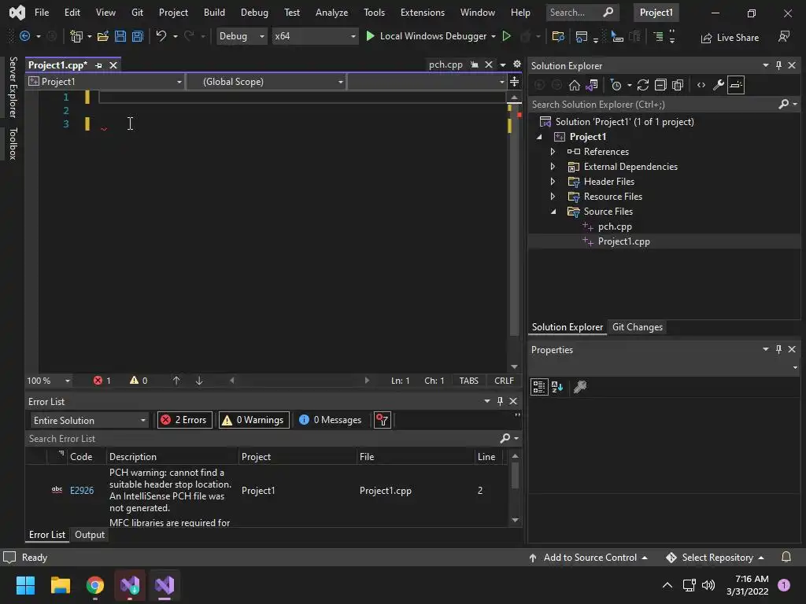Click Add to Source Control
The height and width of the screenshot is (604, 806).
click(x=588, y=558)
